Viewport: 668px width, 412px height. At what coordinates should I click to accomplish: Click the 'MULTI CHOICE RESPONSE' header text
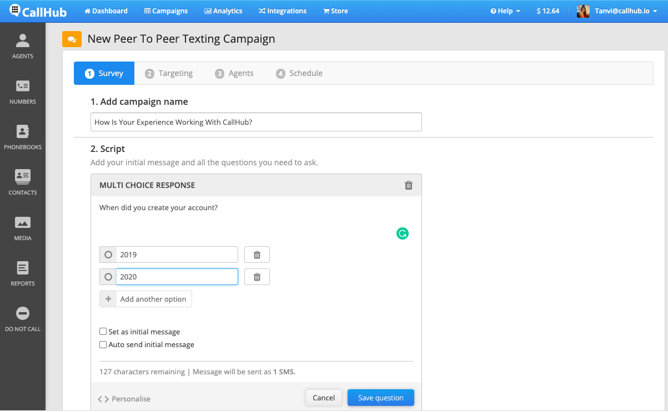point(147,185)
